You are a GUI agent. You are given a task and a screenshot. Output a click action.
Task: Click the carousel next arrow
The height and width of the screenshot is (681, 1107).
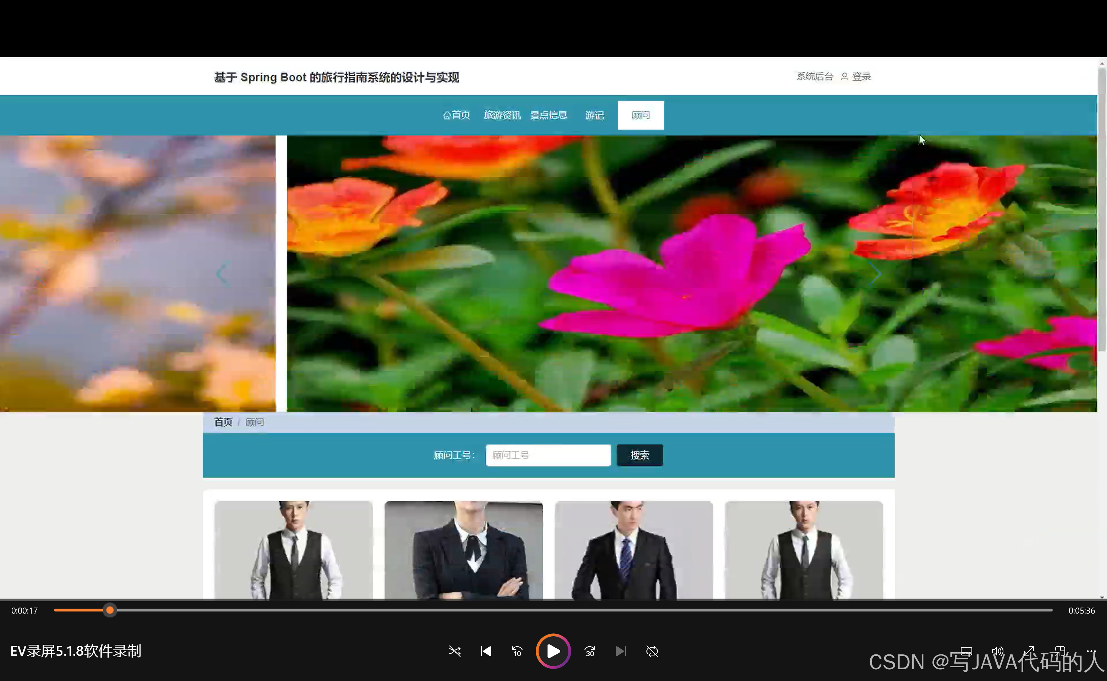pyautogui.click(x=875, y=273)
